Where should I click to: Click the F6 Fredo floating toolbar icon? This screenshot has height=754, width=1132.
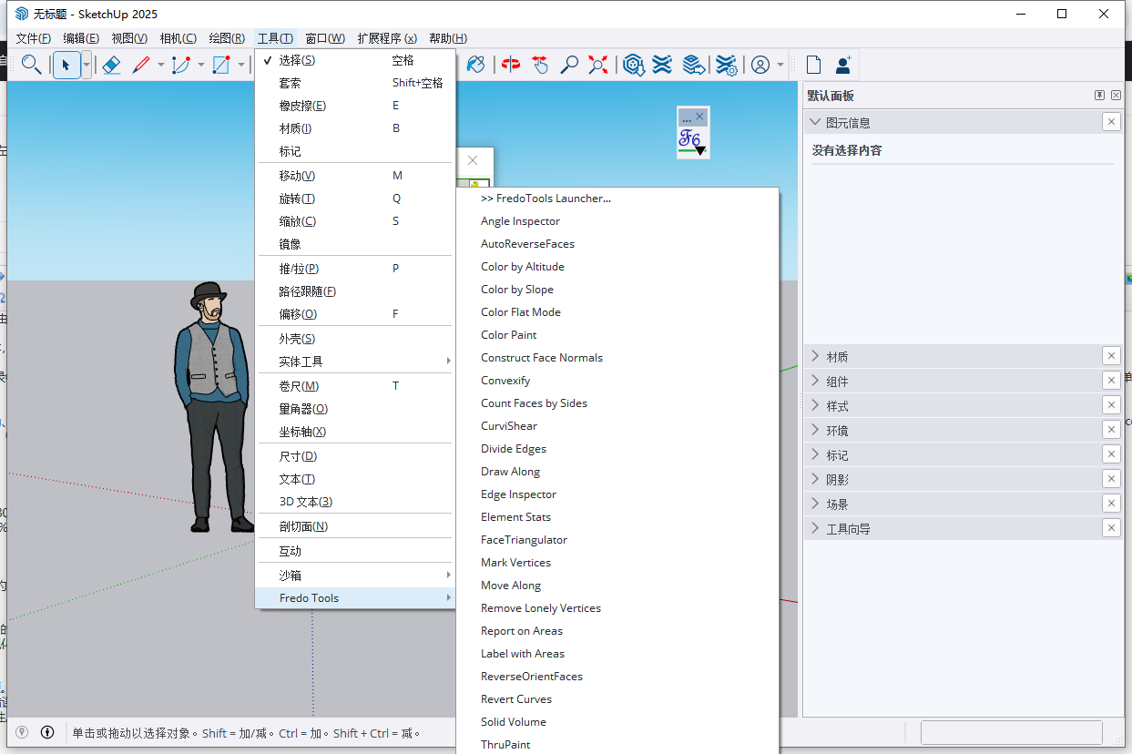(692, 143)
